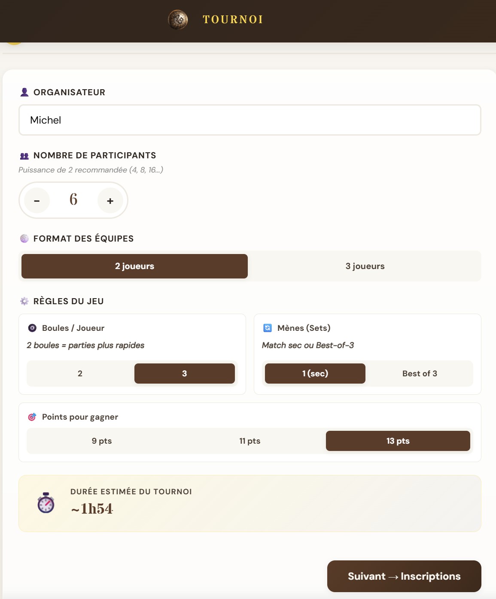Choose 3 boules per player

[184, 373]
